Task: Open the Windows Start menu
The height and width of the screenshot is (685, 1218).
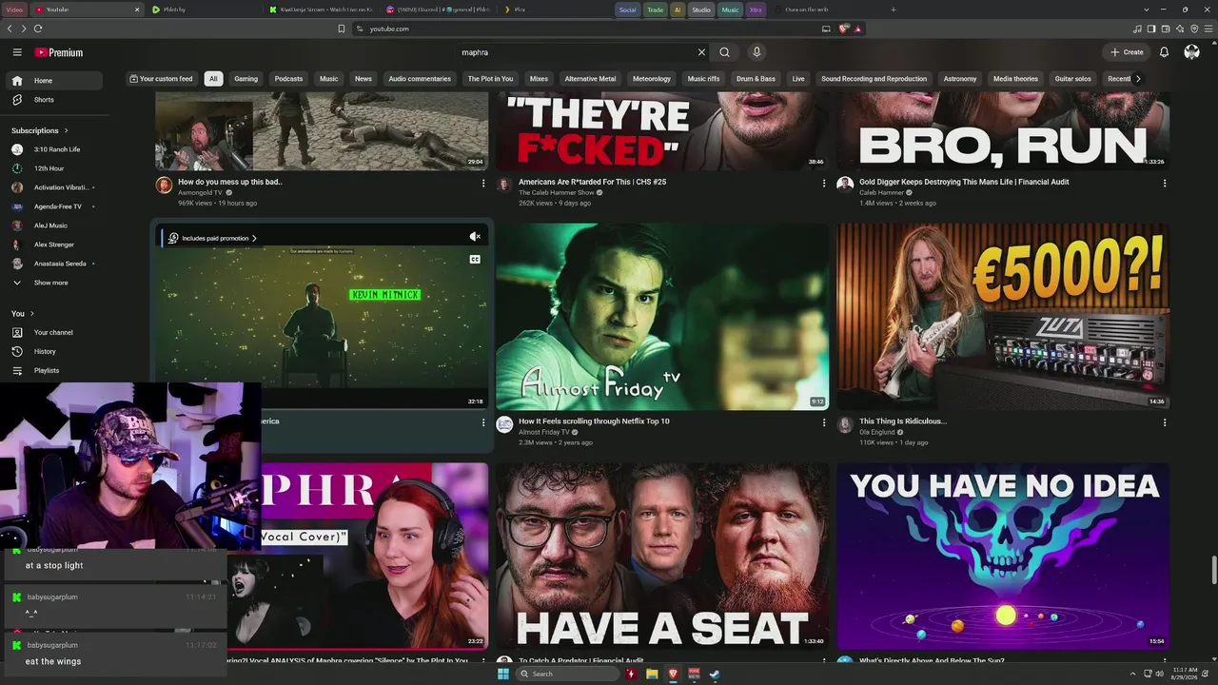Action: point(503,674)
